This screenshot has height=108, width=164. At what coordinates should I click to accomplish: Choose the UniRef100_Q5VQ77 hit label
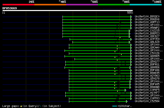(x=147, y=62)
